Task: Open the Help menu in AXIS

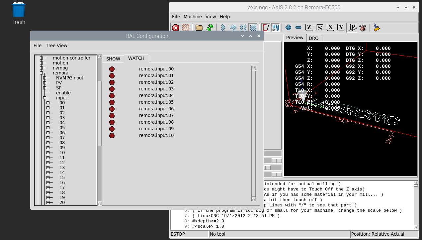Action: click(225, 17)
